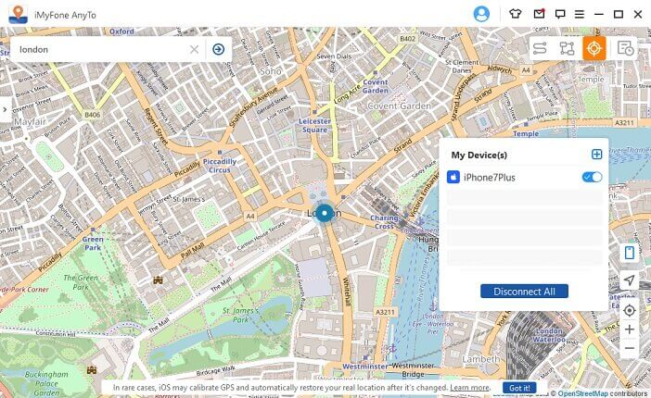Click the Covent Garden station label
This screenshot has height=398, width=651.
(x=376, y=86)
